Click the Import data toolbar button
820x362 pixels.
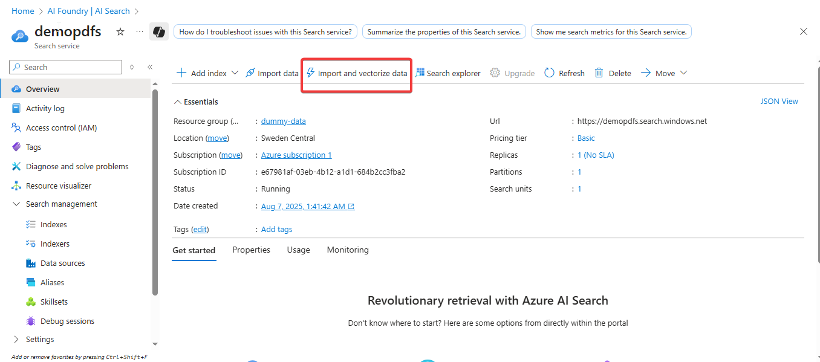272,73
